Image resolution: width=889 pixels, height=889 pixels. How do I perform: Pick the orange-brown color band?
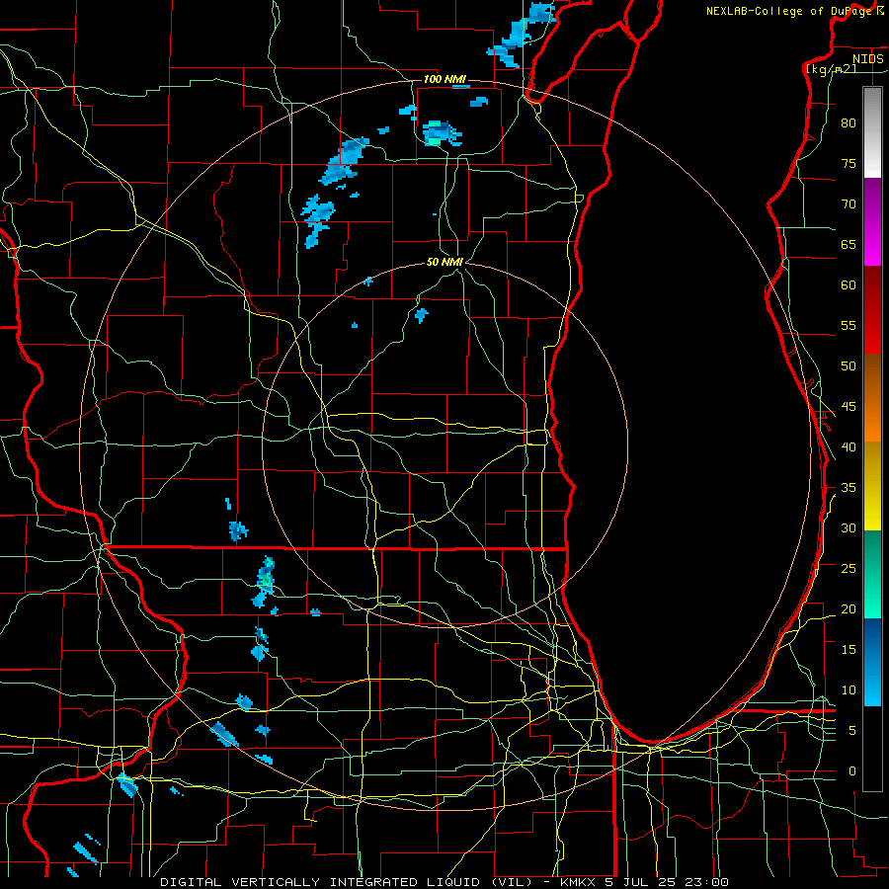(872, 397)
